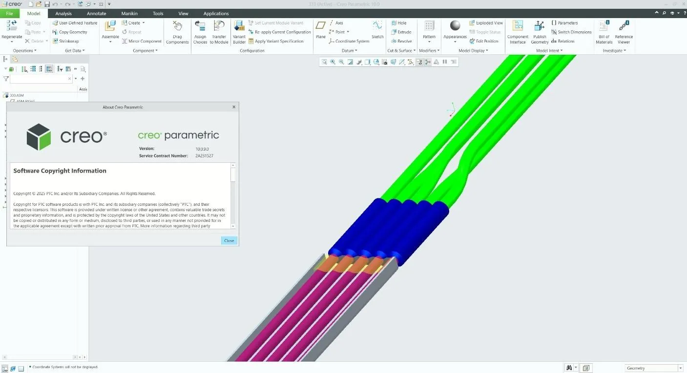
Task: Select Mirror Component tool
Action: (142, 42)
